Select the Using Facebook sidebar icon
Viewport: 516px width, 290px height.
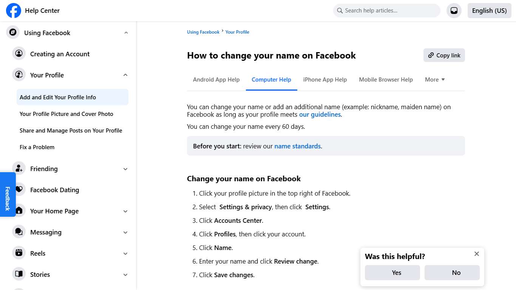click(12, 32)
